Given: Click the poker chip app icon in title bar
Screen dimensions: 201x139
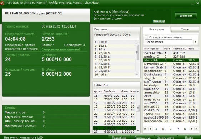Looking at the screenshot, I should tap(2, 3).
